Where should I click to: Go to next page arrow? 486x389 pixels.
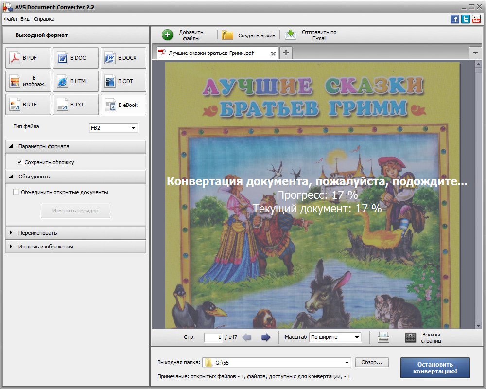click(x=266, y=337)
